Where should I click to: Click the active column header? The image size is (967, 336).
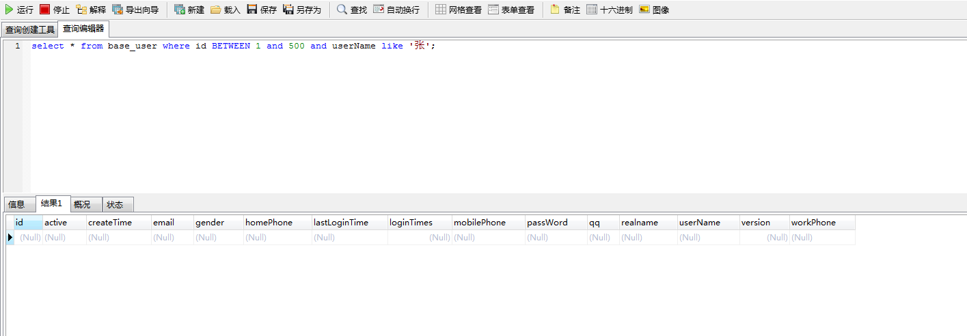click(x=64, y=223)
